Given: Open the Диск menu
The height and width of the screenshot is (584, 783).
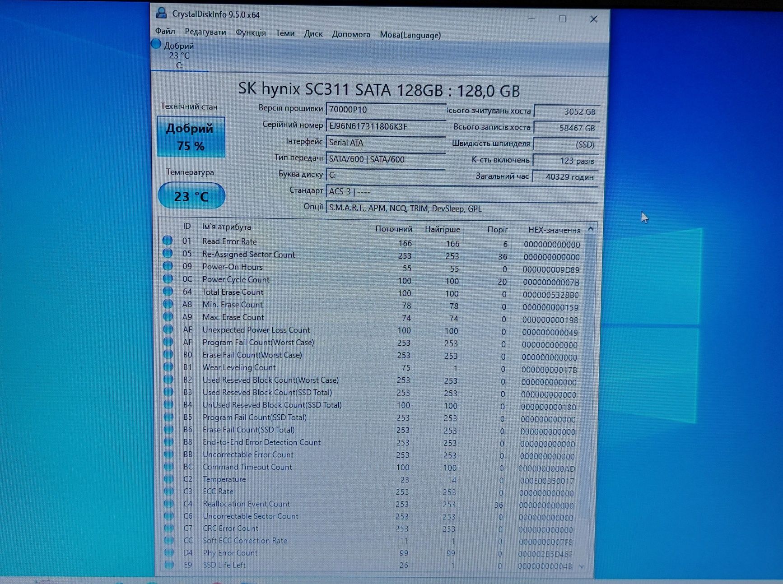Looking at the screenshot, I should 313,33.
